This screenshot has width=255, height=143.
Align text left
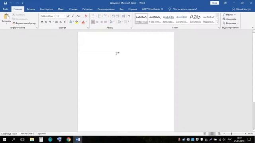tap(93, 22)
